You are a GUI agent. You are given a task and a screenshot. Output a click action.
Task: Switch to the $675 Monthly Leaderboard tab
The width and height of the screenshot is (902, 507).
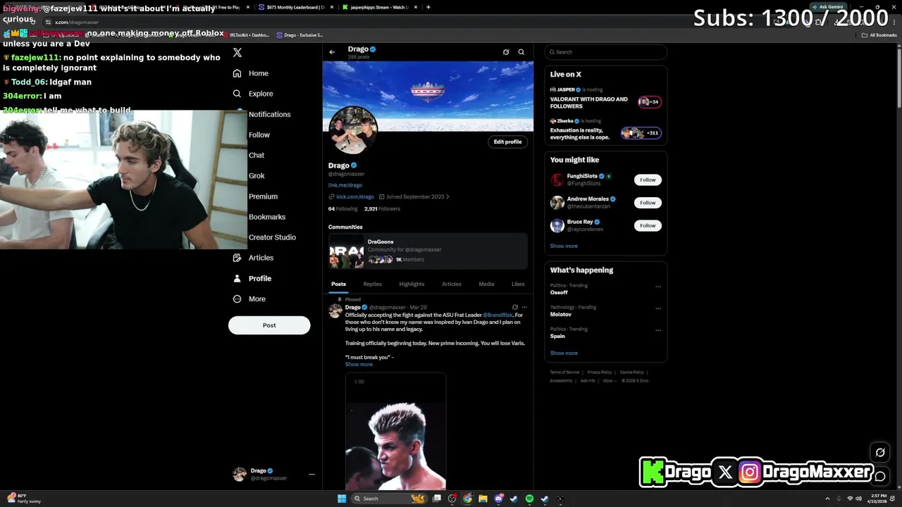coord(296,7)
